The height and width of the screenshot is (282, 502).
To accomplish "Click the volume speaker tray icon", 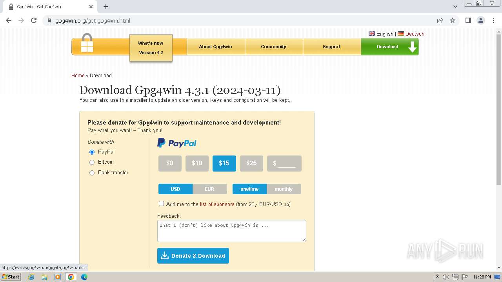I will coord(446,277).
